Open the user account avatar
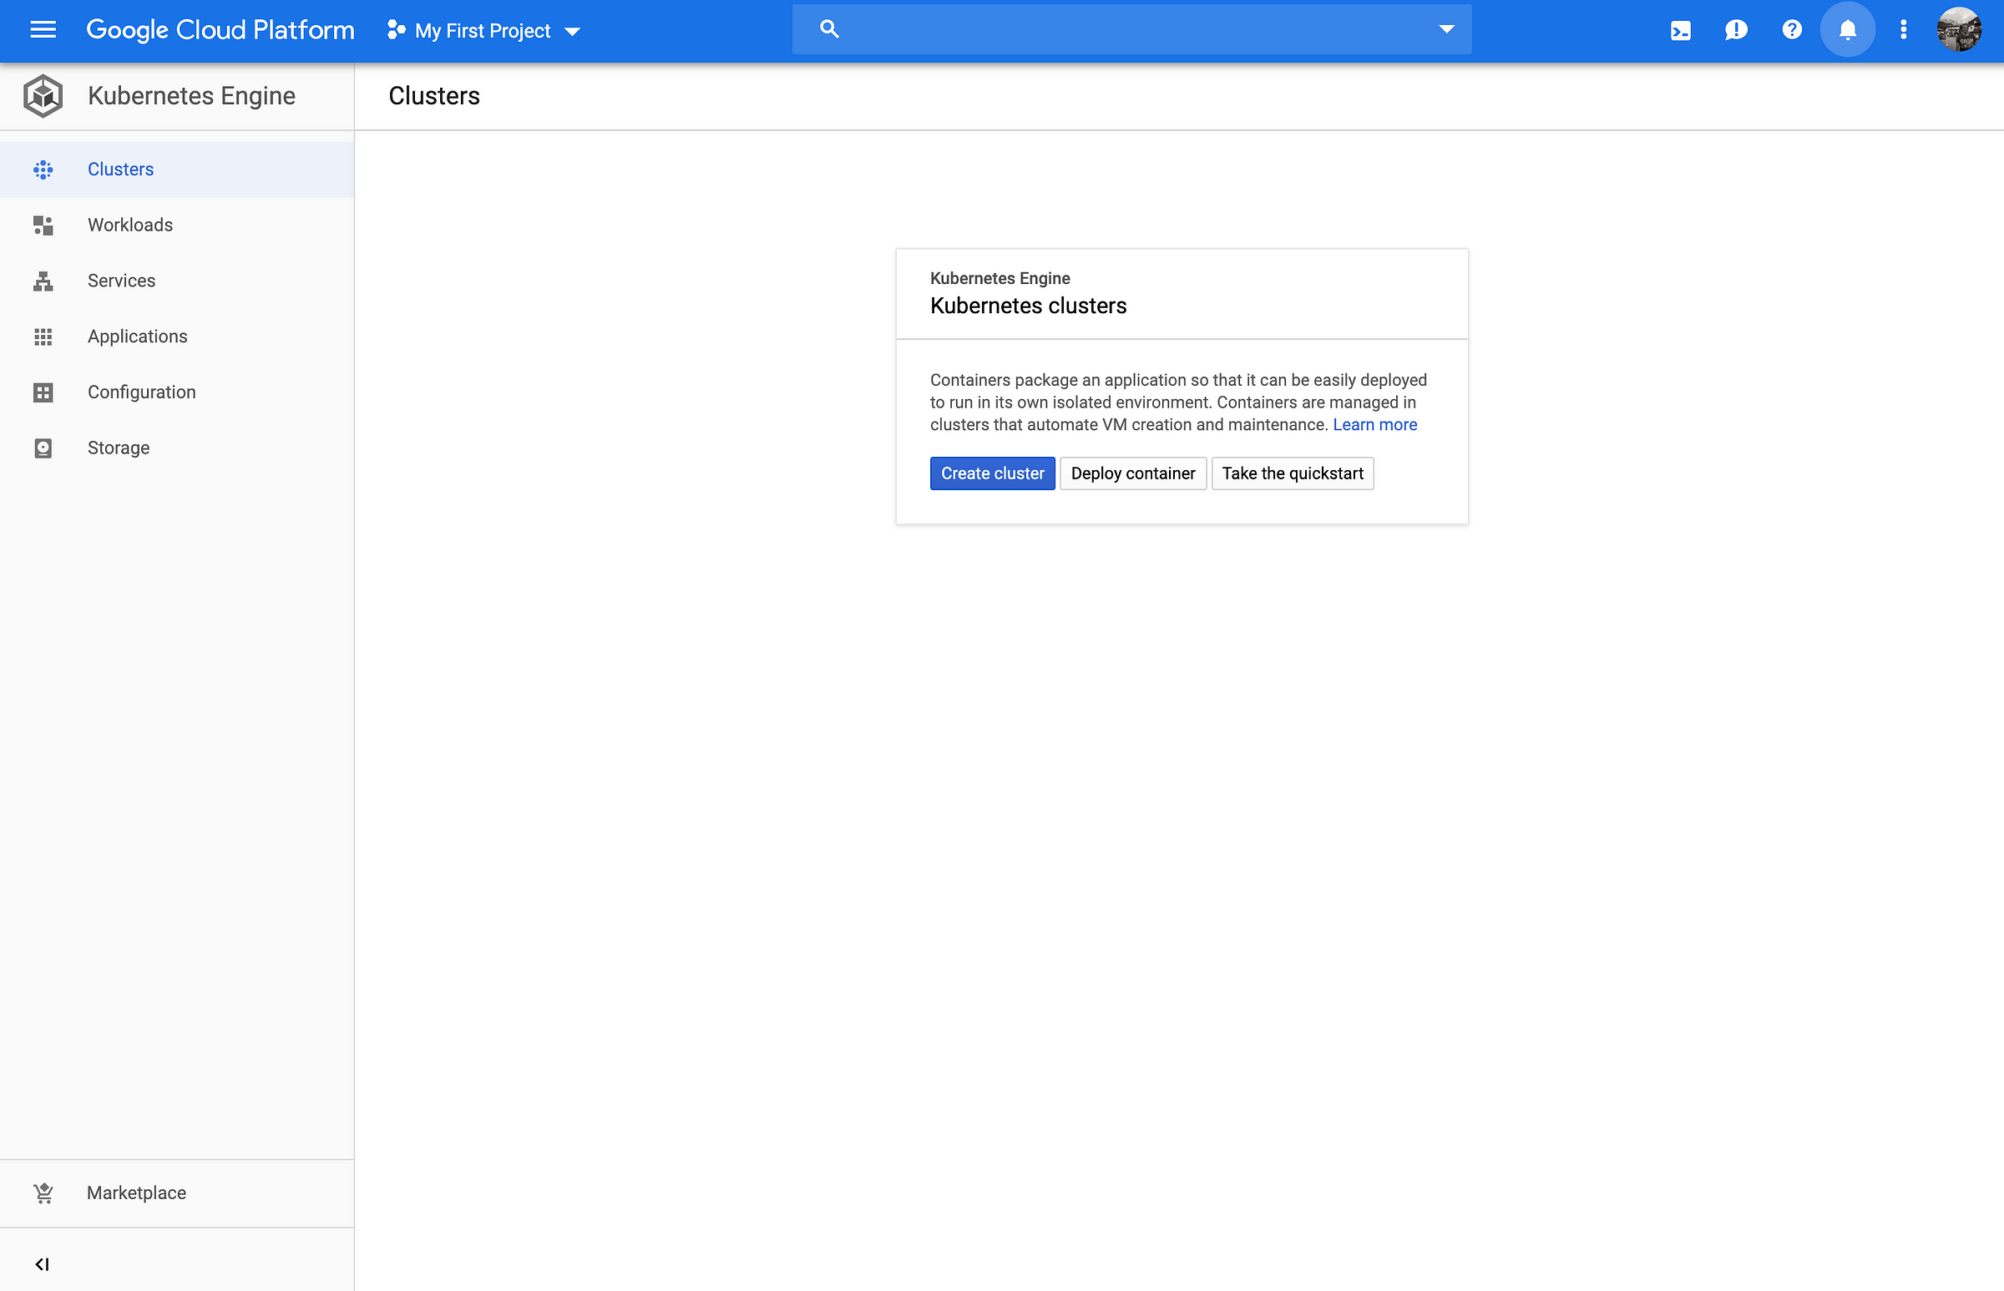This screenshot has height=1291, width=2004. point(1959,30)
